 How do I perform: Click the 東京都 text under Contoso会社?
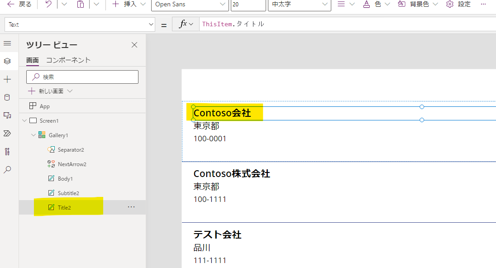[206, 126]
